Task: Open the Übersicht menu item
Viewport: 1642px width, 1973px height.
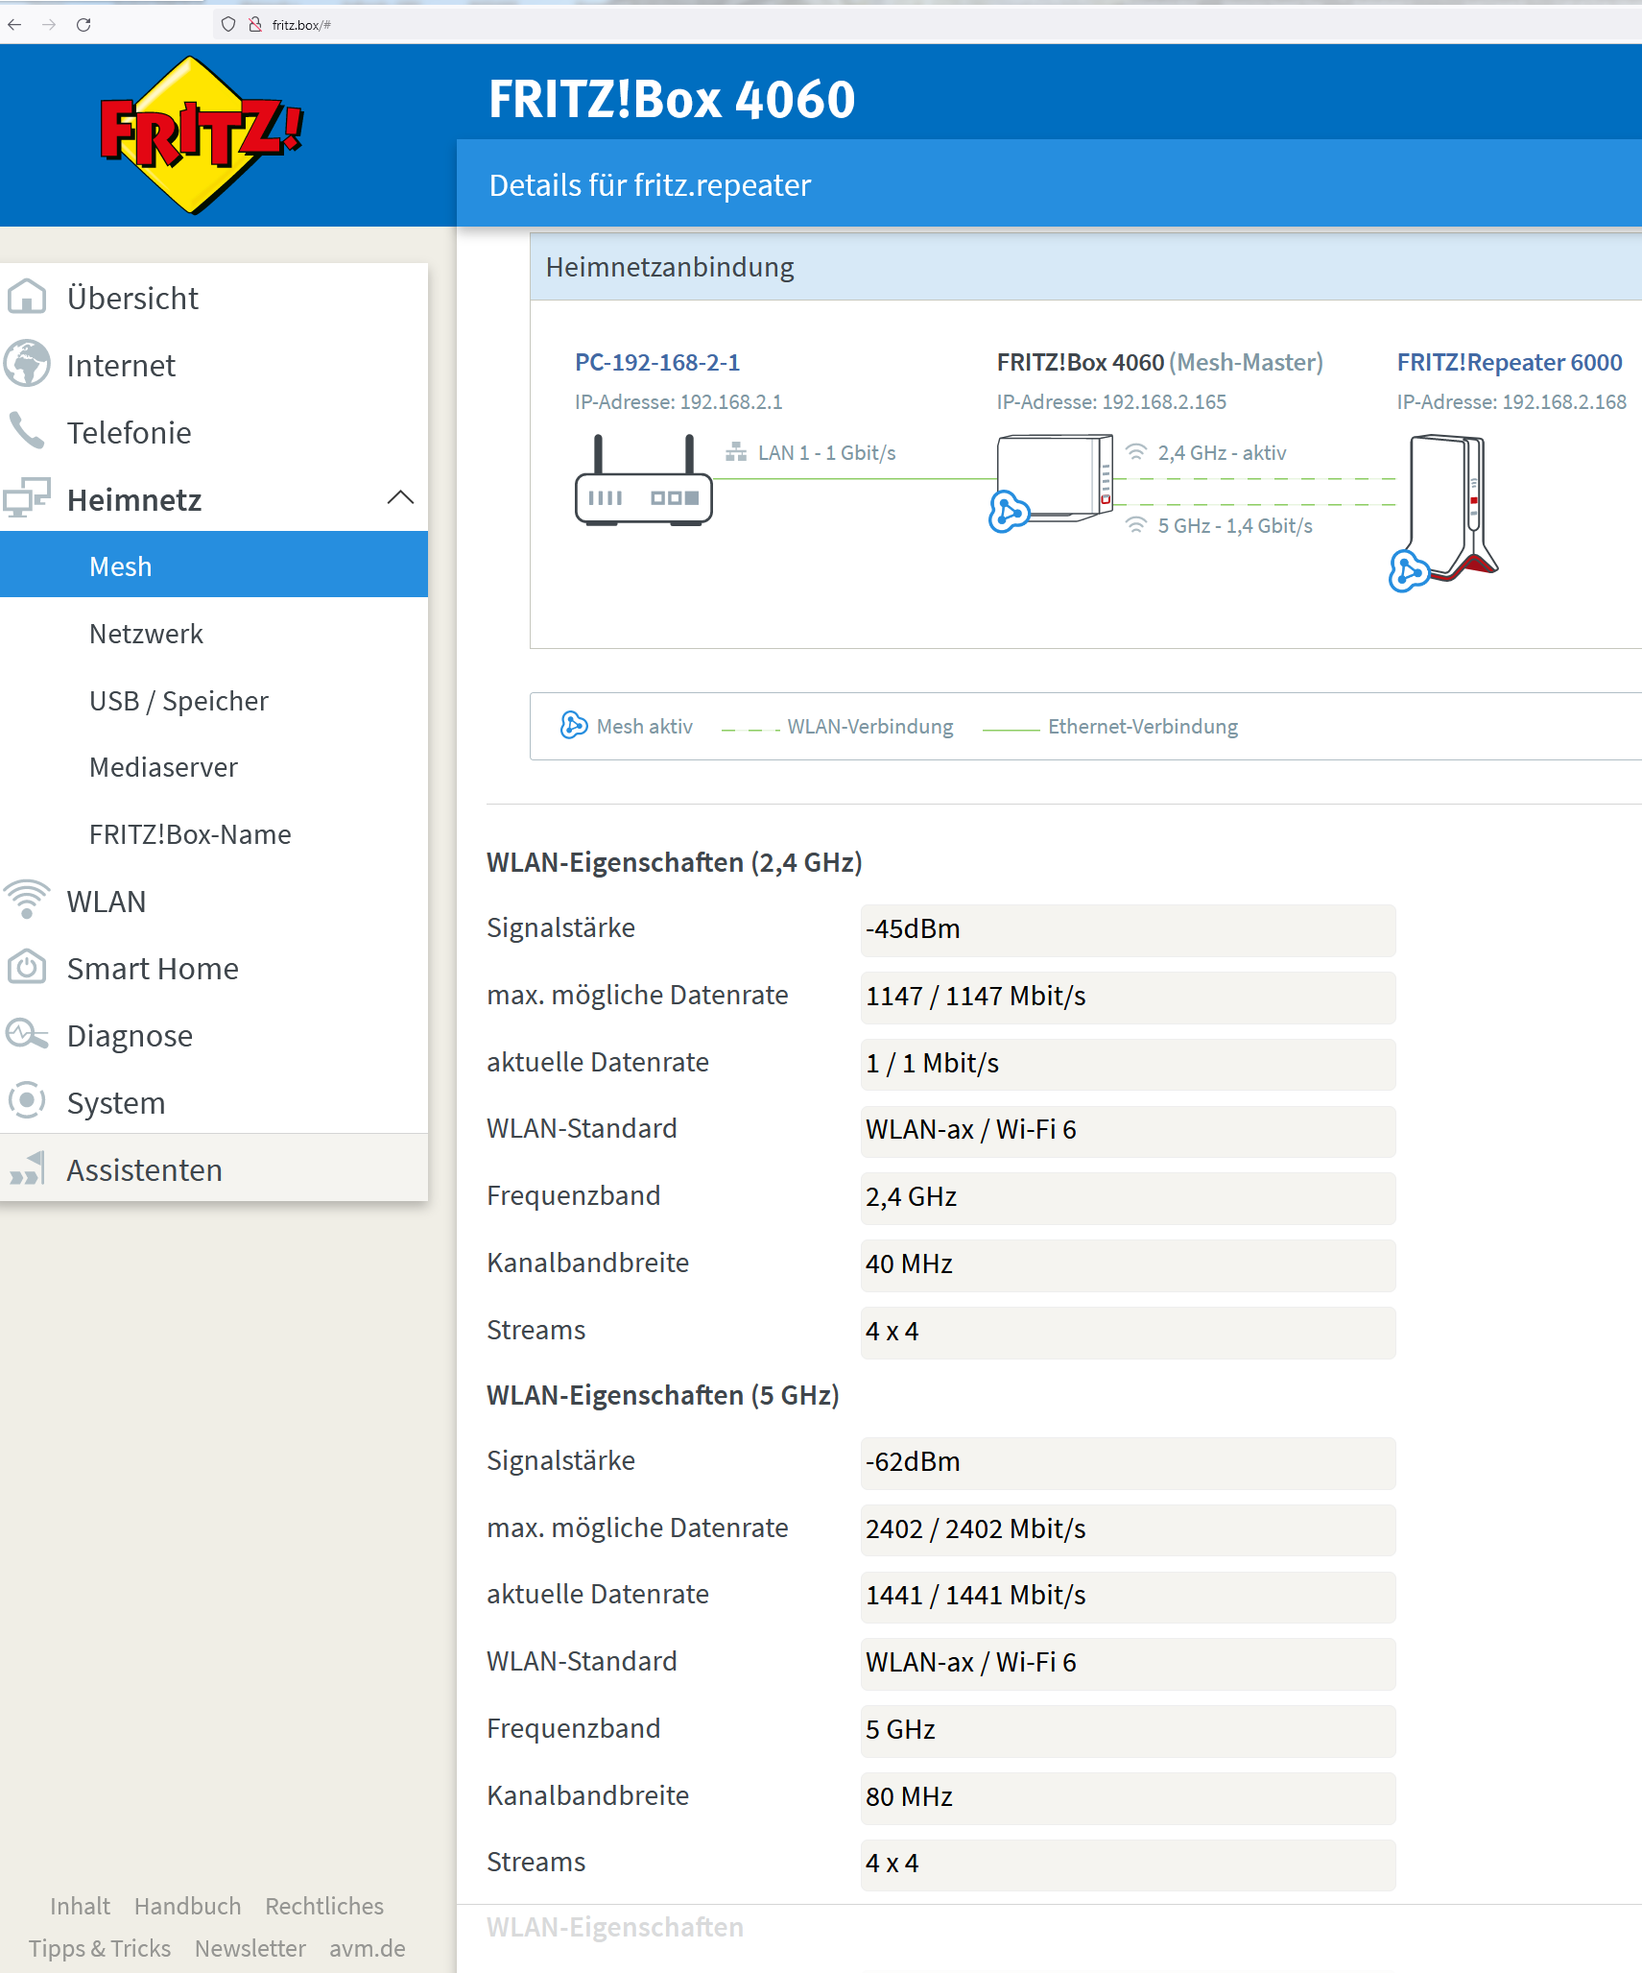Action: (x=214, y=298)
